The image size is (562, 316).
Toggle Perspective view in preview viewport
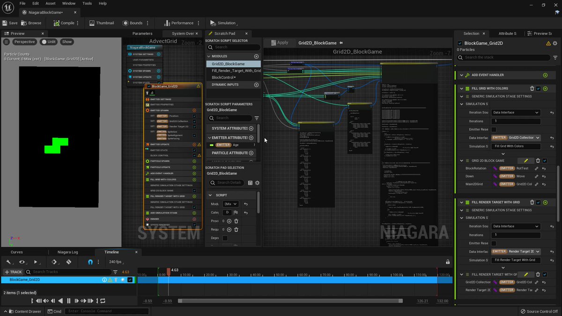(23, 42)
